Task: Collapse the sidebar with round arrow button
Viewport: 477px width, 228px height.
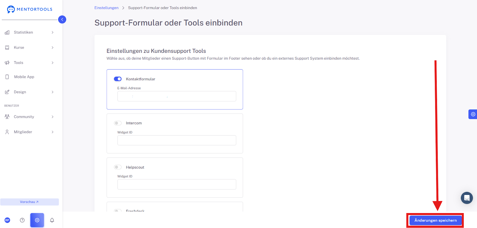Action: [x=62, y=19]
